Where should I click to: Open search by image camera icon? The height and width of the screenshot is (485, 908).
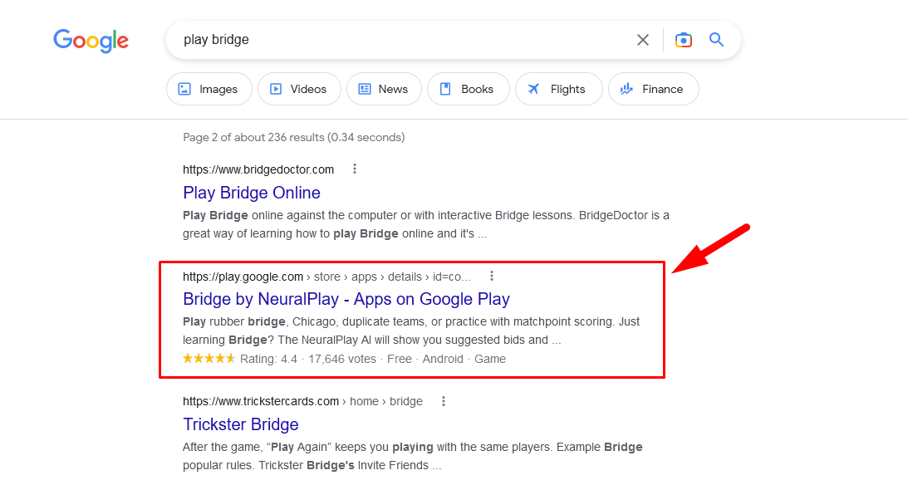point(684,40)
